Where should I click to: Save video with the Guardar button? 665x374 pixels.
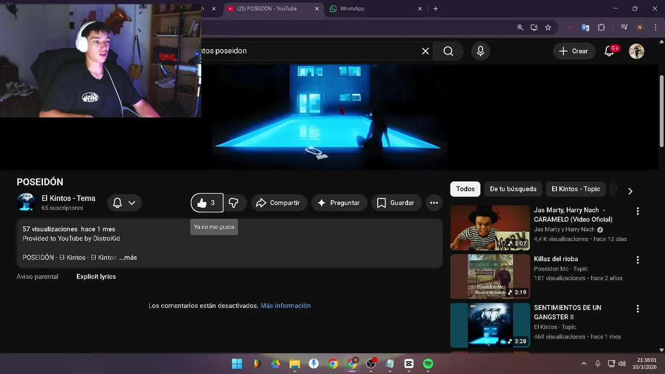(396, 203)
